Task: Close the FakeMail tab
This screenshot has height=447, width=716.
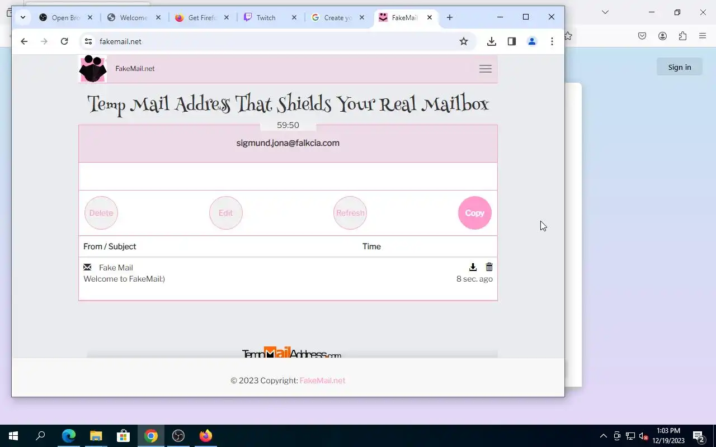Action: click(x=430, y=17)
